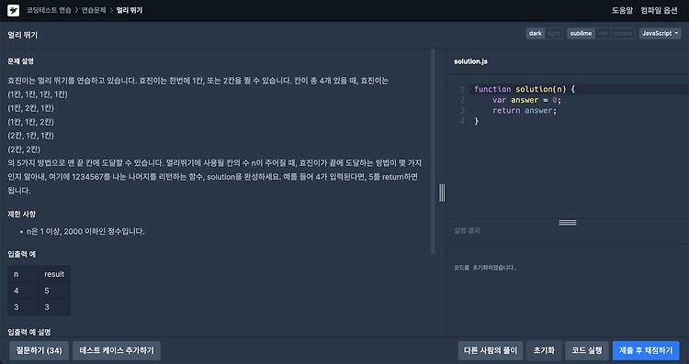Click the (2칸, 2칸) example line
Viewport: 689px width, 364px height.
coord(24,149)
